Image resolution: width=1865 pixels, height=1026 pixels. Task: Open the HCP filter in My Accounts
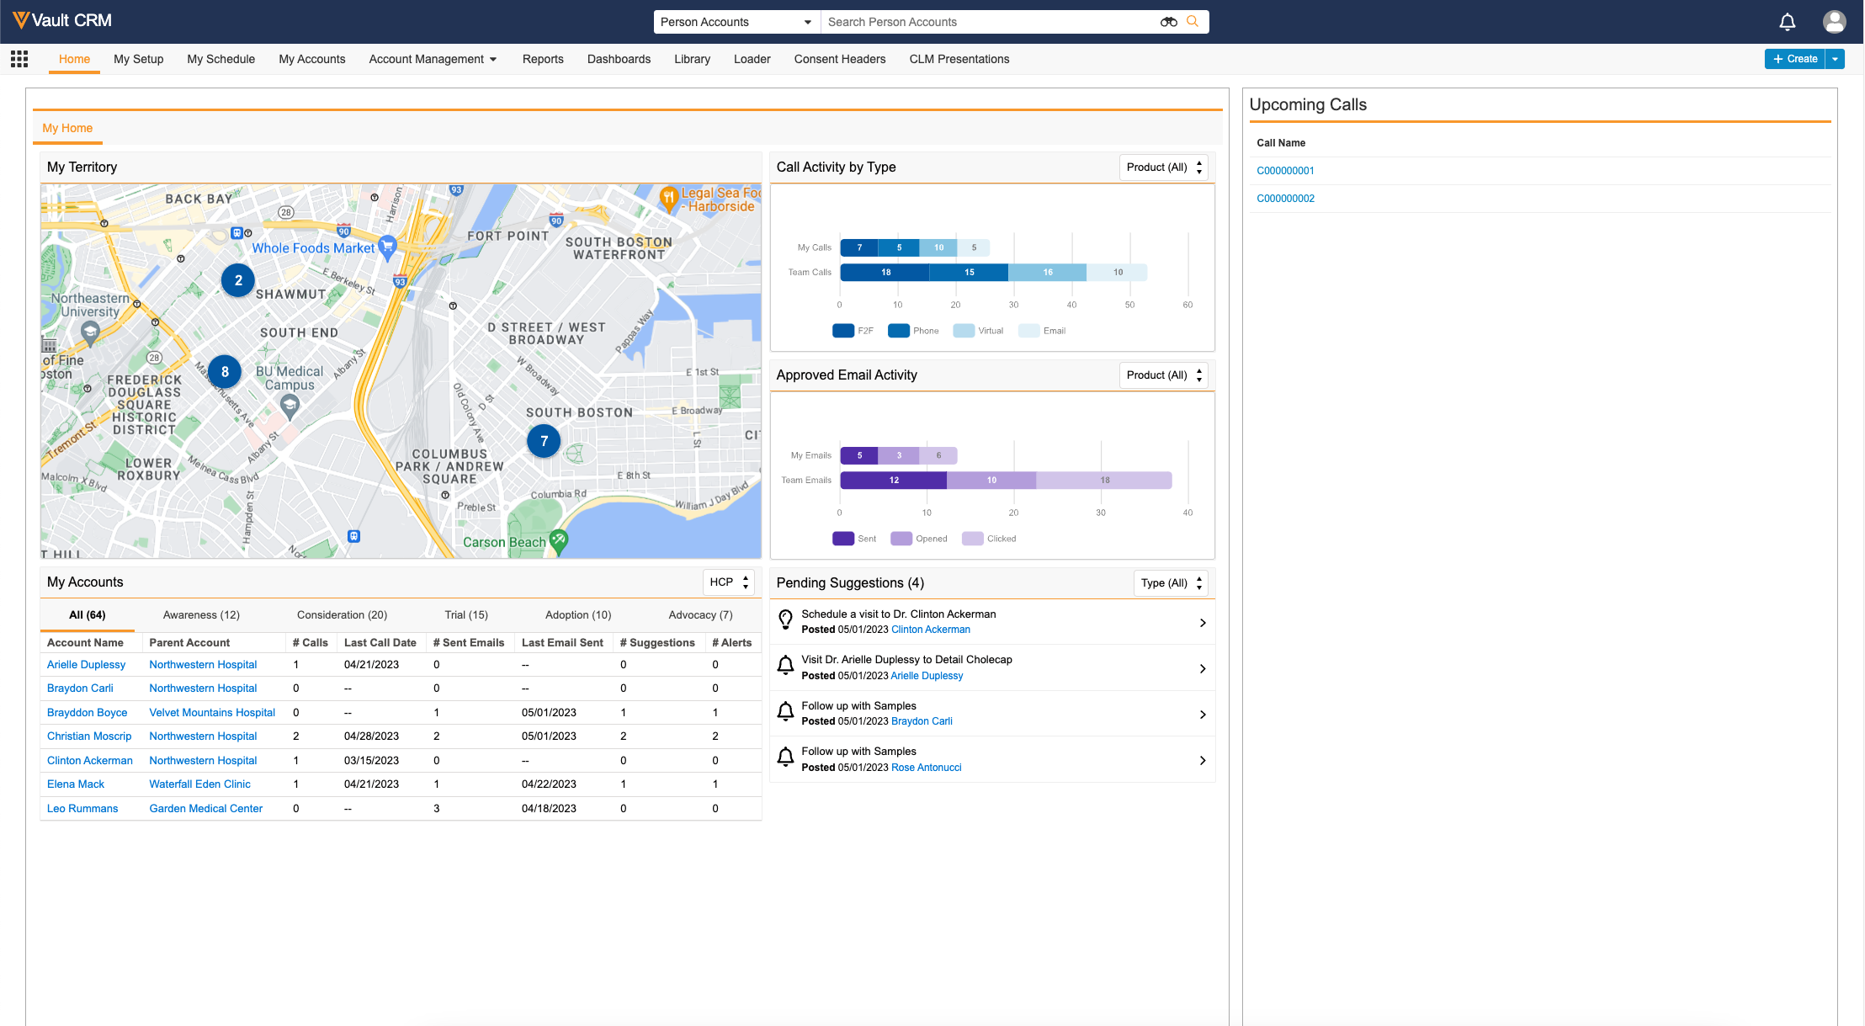click(728, 582)
